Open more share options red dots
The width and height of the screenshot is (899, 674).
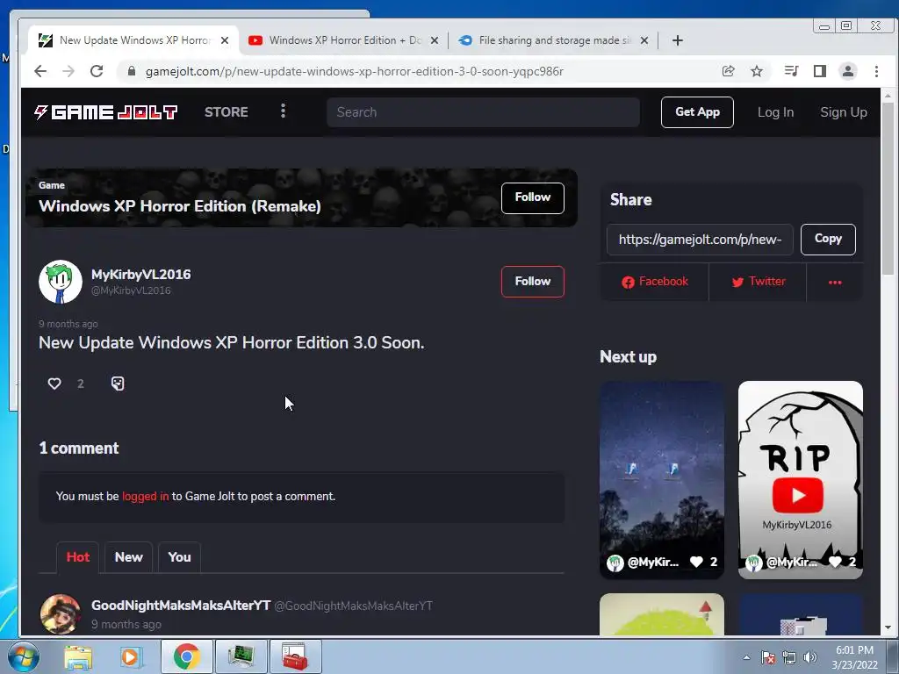[x=835, y=282]
